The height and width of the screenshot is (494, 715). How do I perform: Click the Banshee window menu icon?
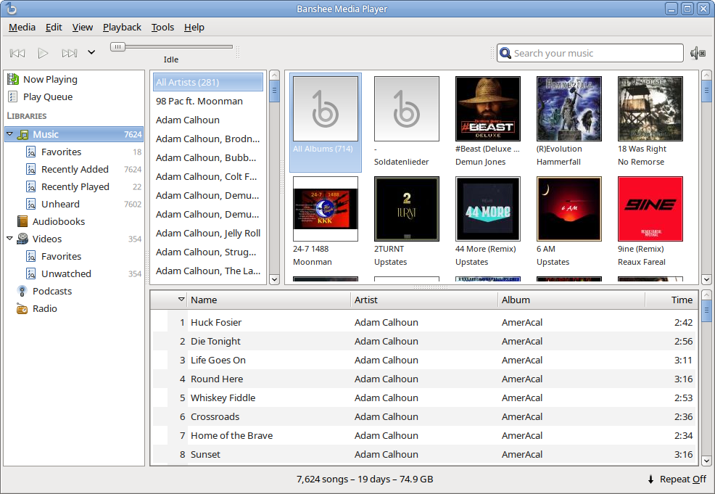(x=11, y=9)
